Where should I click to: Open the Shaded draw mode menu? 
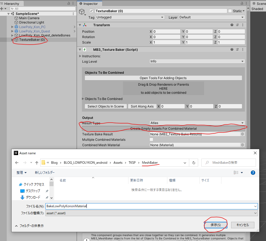(x=257, y=9)
